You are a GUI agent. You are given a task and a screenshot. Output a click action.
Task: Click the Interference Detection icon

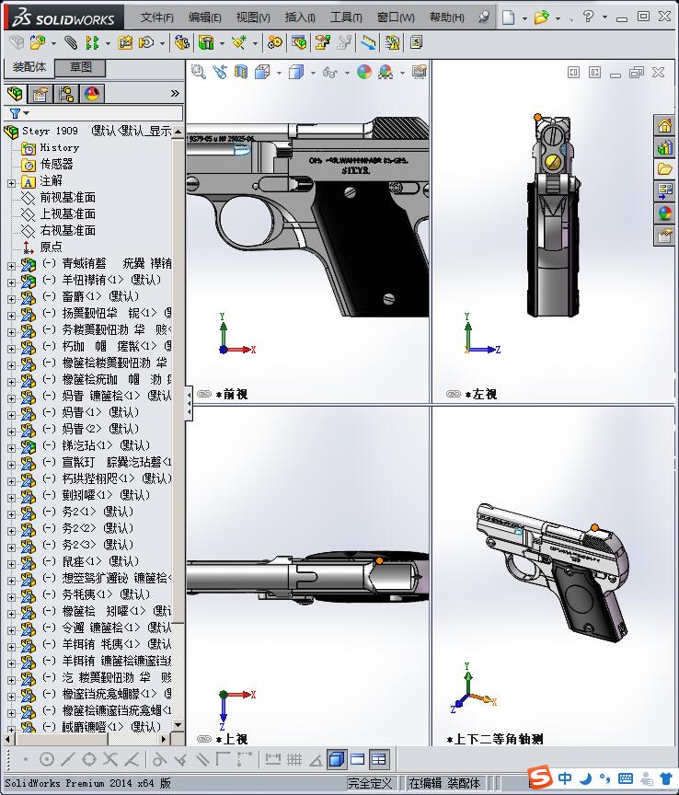pos(368,42)
